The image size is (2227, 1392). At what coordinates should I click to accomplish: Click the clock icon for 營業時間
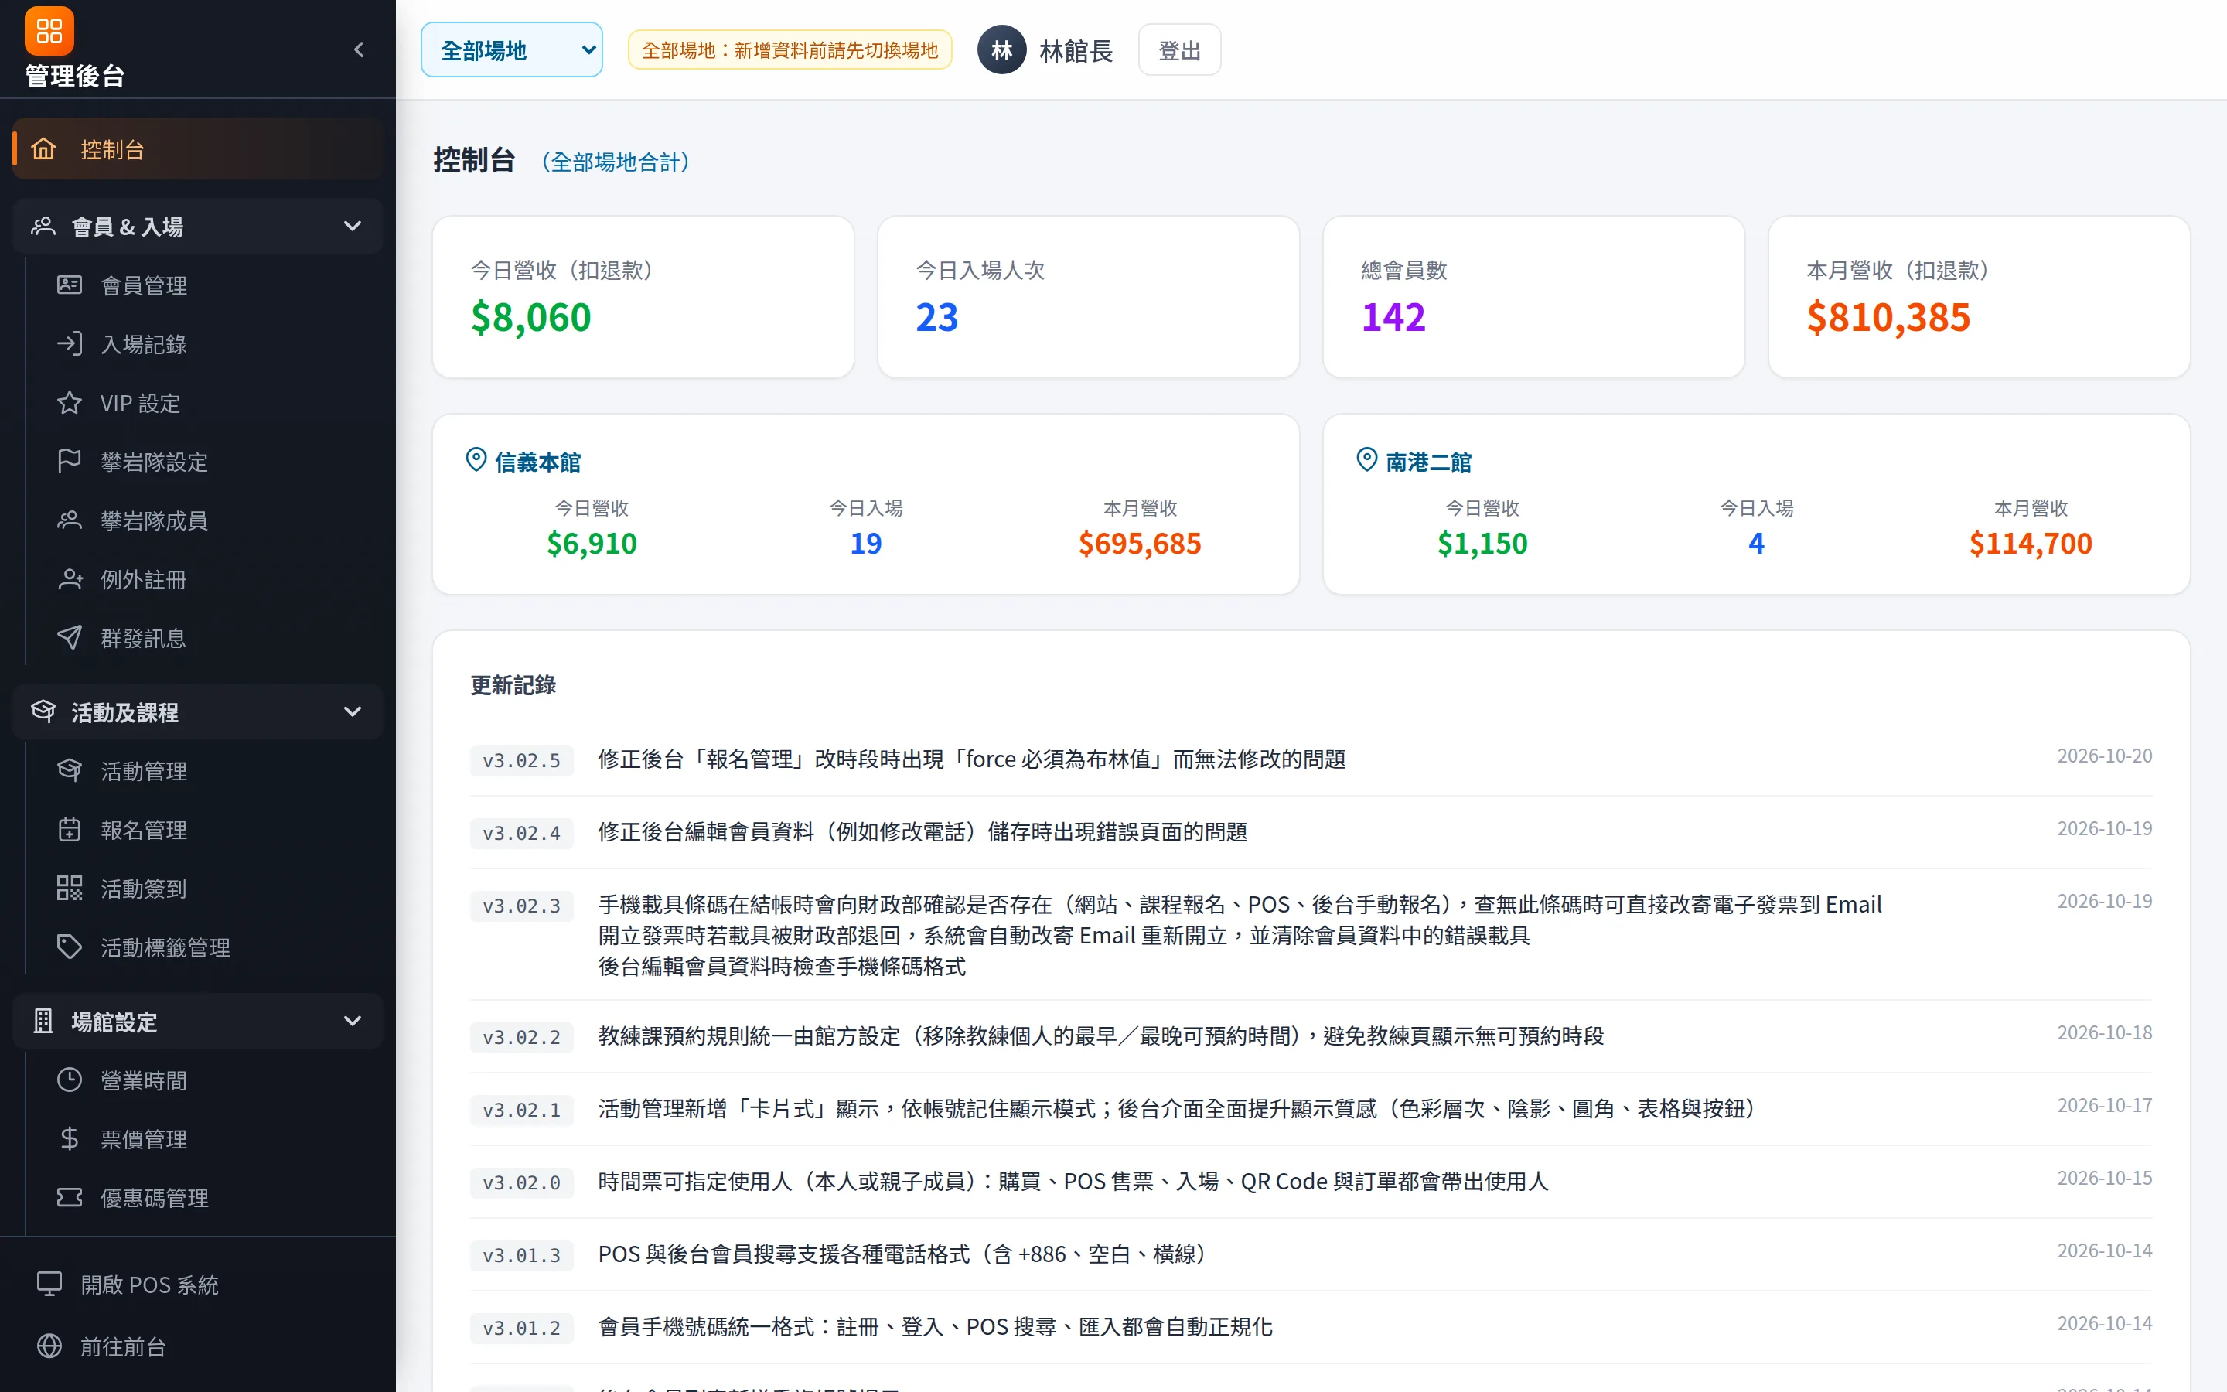tap(69, 1080)
